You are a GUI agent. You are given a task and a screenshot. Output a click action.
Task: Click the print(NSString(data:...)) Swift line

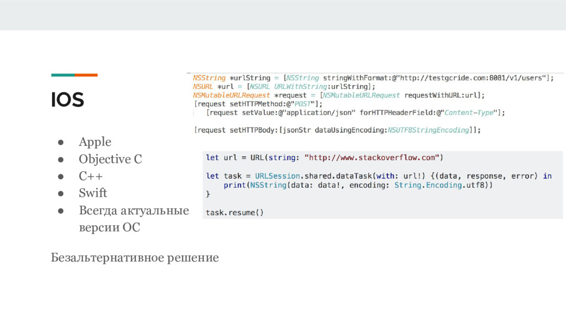(x=358, y=185)
